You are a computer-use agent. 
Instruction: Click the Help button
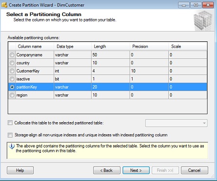[x=20, y=170]
